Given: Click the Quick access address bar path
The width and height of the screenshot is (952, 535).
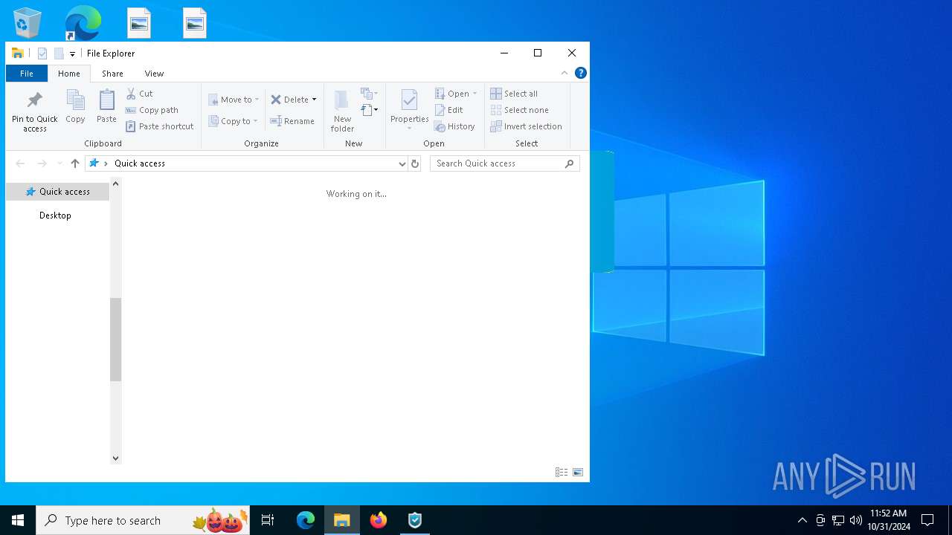Looking at the screenshot, I should pos(140,163).
